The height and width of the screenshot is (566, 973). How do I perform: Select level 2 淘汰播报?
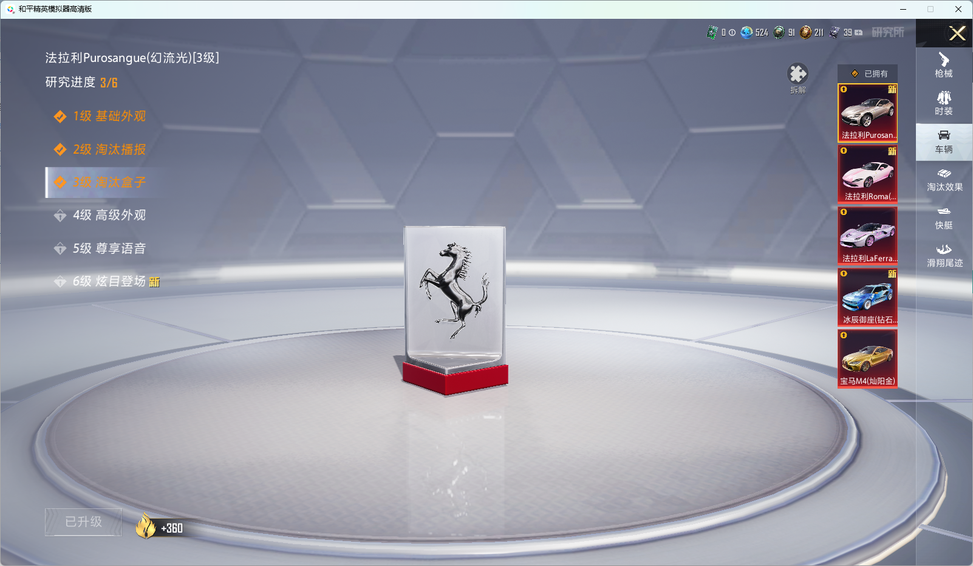click(x=109, y=149)
